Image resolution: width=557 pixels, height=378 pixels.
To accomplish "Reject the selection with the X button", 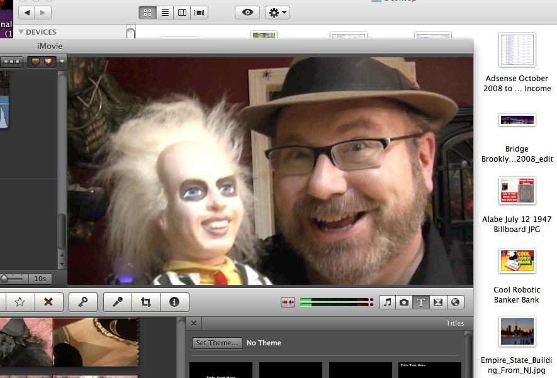I will (48, 302).
